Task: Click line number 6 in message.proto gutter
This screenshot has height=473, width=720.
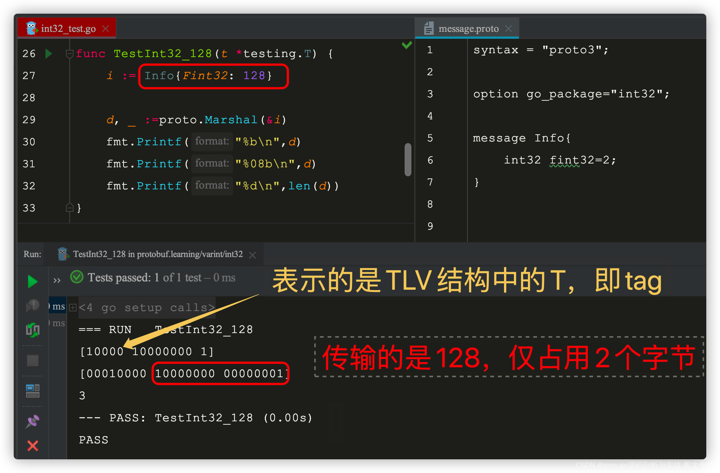Action: coord(430,160)
